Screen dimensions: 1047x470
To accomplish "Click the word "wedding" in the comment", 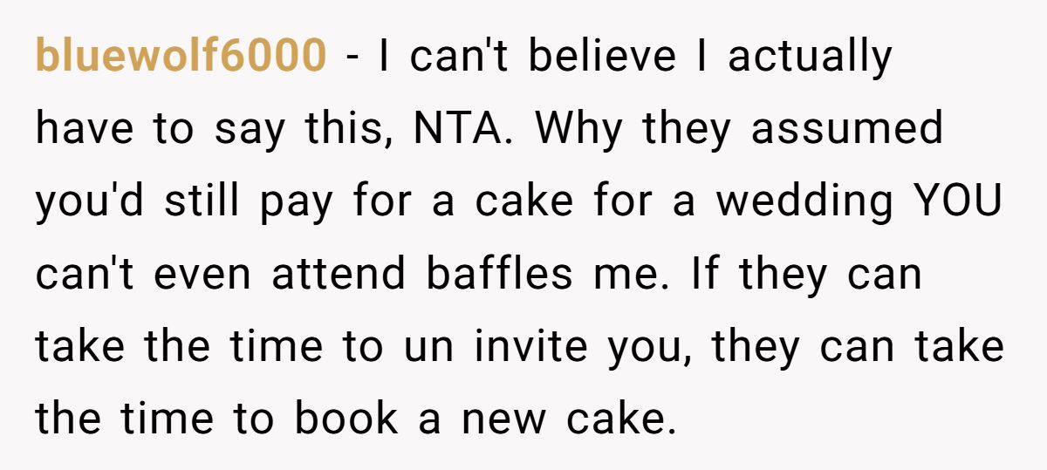I will coord(804,201).
